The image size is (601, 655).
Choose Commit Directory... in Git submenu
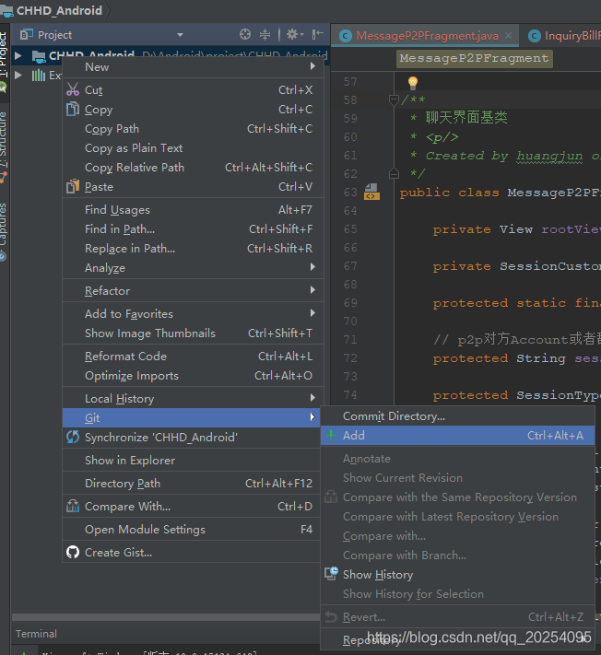tap(457, 416)
